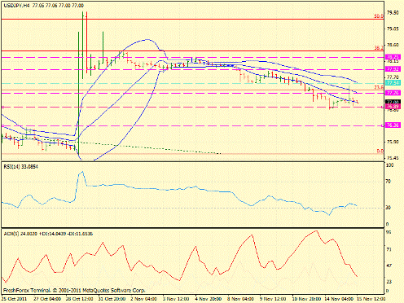The width and height of the screenshot is (404, 303).
Task: Click the ADX scale value 95
Action: [x=389, y=232]
